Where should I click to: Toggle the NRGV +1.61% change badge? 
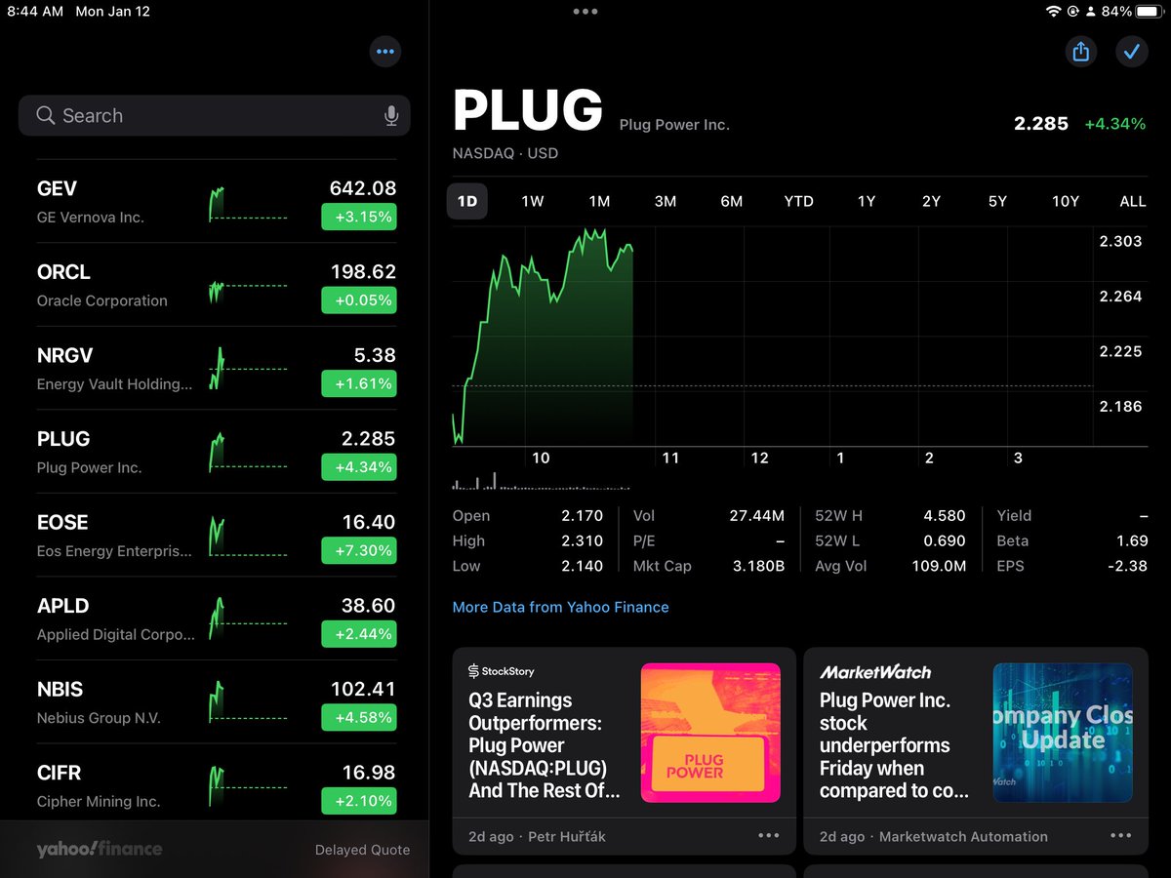359,383
